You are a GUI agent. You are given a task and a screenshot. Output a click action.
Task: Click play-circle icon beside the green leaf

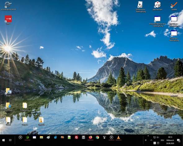click(20, 137)
